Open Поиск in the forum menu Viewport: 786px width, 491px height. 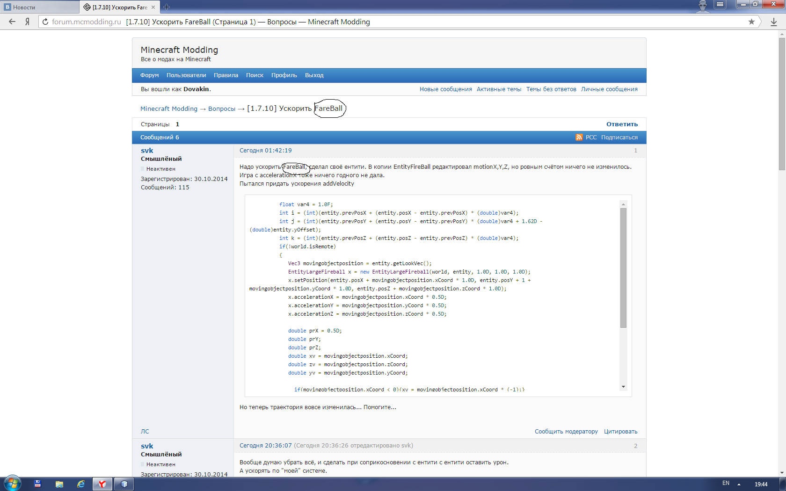(255, 75)
